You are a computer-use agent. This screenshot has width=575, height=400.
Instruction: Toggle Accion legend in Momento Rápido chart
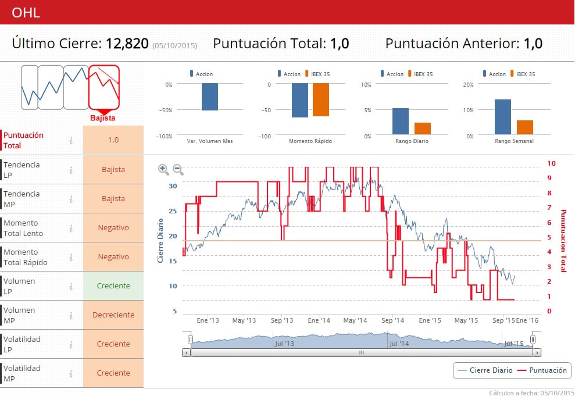[289, 74]
